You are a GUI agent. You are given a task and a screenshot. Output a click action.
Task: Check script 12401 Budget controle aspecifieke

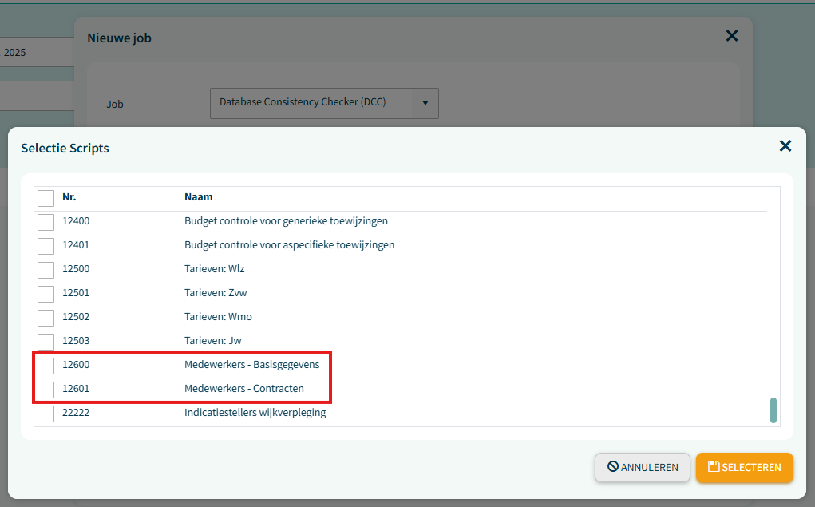(x=46, y=245)
